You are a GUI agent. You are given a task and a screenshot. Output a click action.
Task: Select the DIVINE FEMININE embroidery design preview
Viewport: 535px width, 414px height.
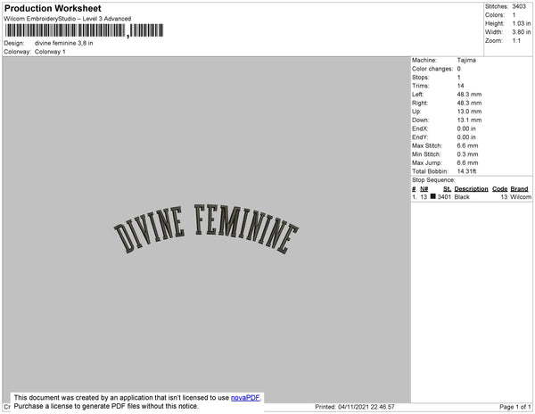pyautogui.click(x=207, y=229)
